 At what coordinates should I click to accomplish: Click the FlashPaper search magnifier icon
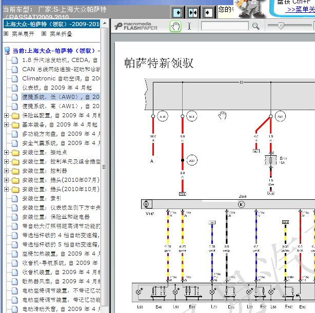[x=255, y=26]
